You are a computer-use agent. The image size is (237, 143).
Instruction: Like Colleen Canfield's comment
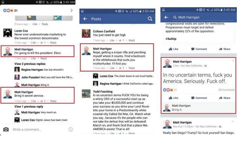(112, 40)
